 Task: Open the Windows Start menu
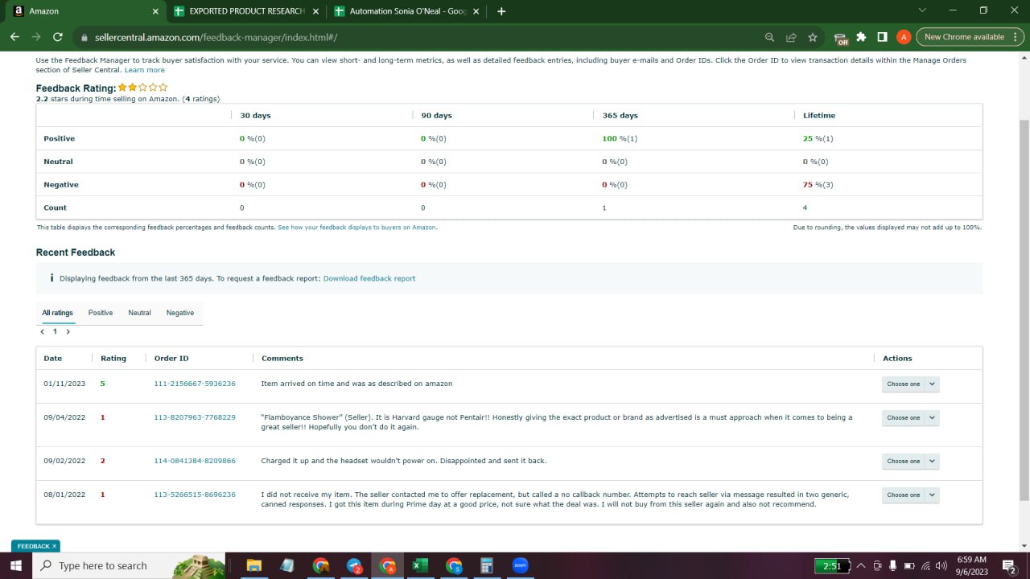pos(15,565)
